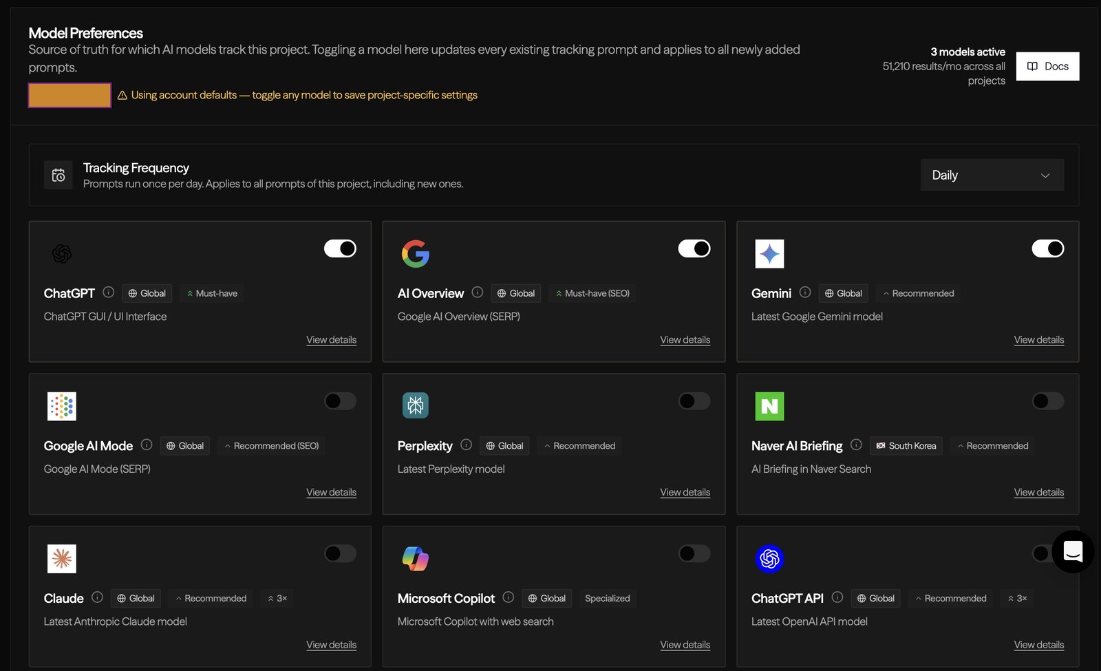The height and width of the screenshot is (671, 1101).
Task: Click the Must-have (SEO) badge
Action: 592,293
